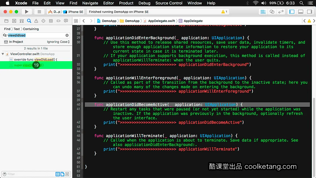Open the breakpoint navigator icon
The width and height of the screenshot is (316, 178).
tap(58, 21)
